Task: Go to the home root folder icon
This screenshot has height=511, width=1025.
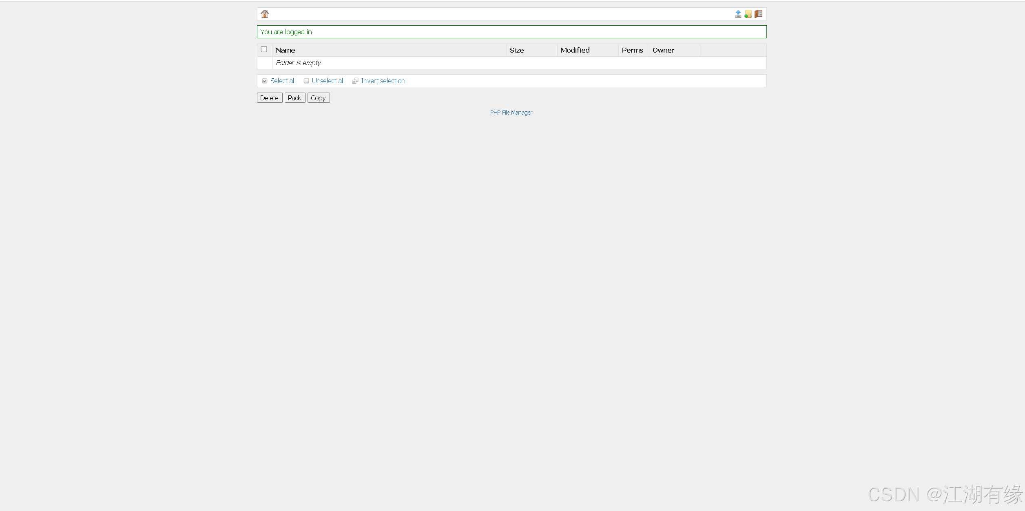Action: tap(265, 14)
